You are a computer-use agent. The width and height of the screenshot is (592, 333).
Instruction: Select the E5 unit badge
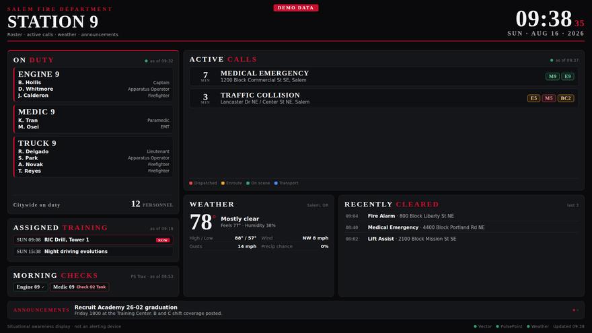(533, 98)
